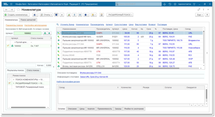Tick ПОИСК НОМЕНКЛАТУРЫ checkbox
The image size is (215, 117).
pos(9,79)
